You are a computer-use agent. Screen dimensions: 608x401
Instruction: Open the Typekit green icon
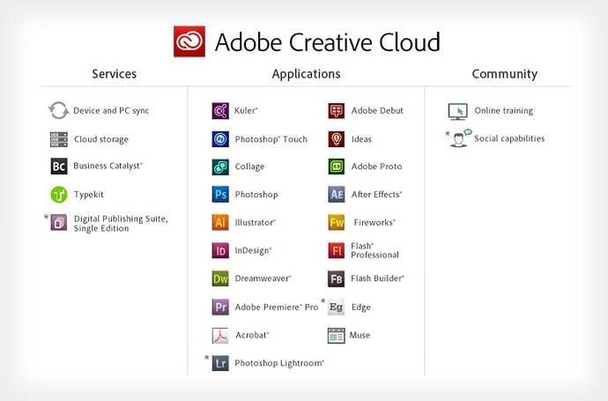click(59, 195)
